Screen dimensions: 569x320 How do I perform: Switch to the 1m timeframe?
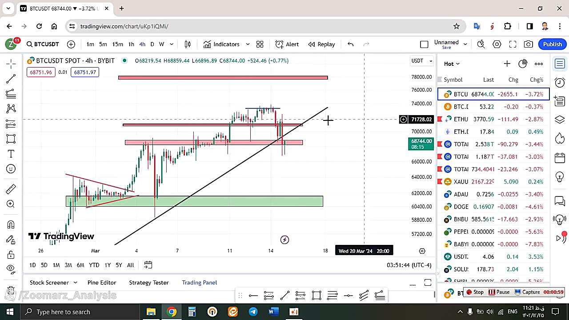pos(90,44)
